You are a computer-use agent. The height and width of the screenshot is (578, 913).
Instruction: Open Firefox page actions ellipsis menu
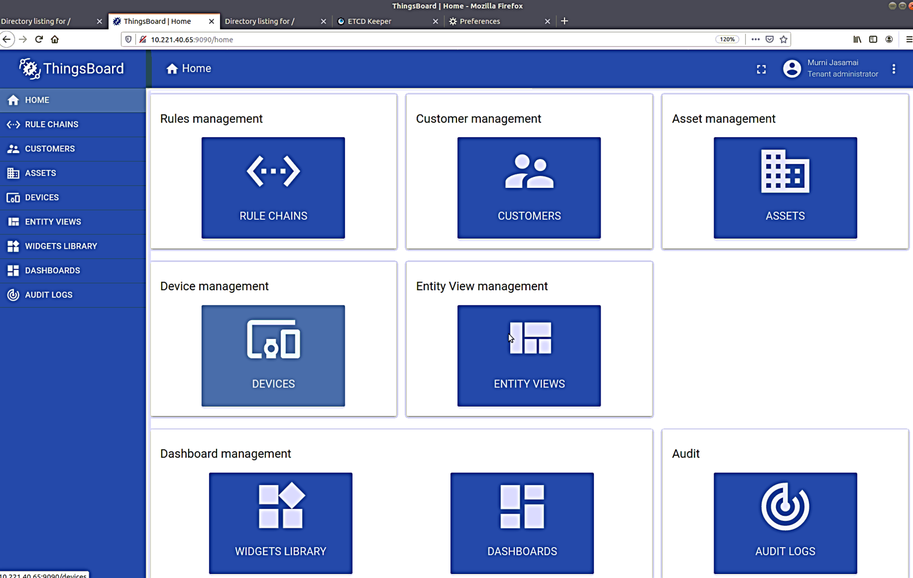[755, 40]
